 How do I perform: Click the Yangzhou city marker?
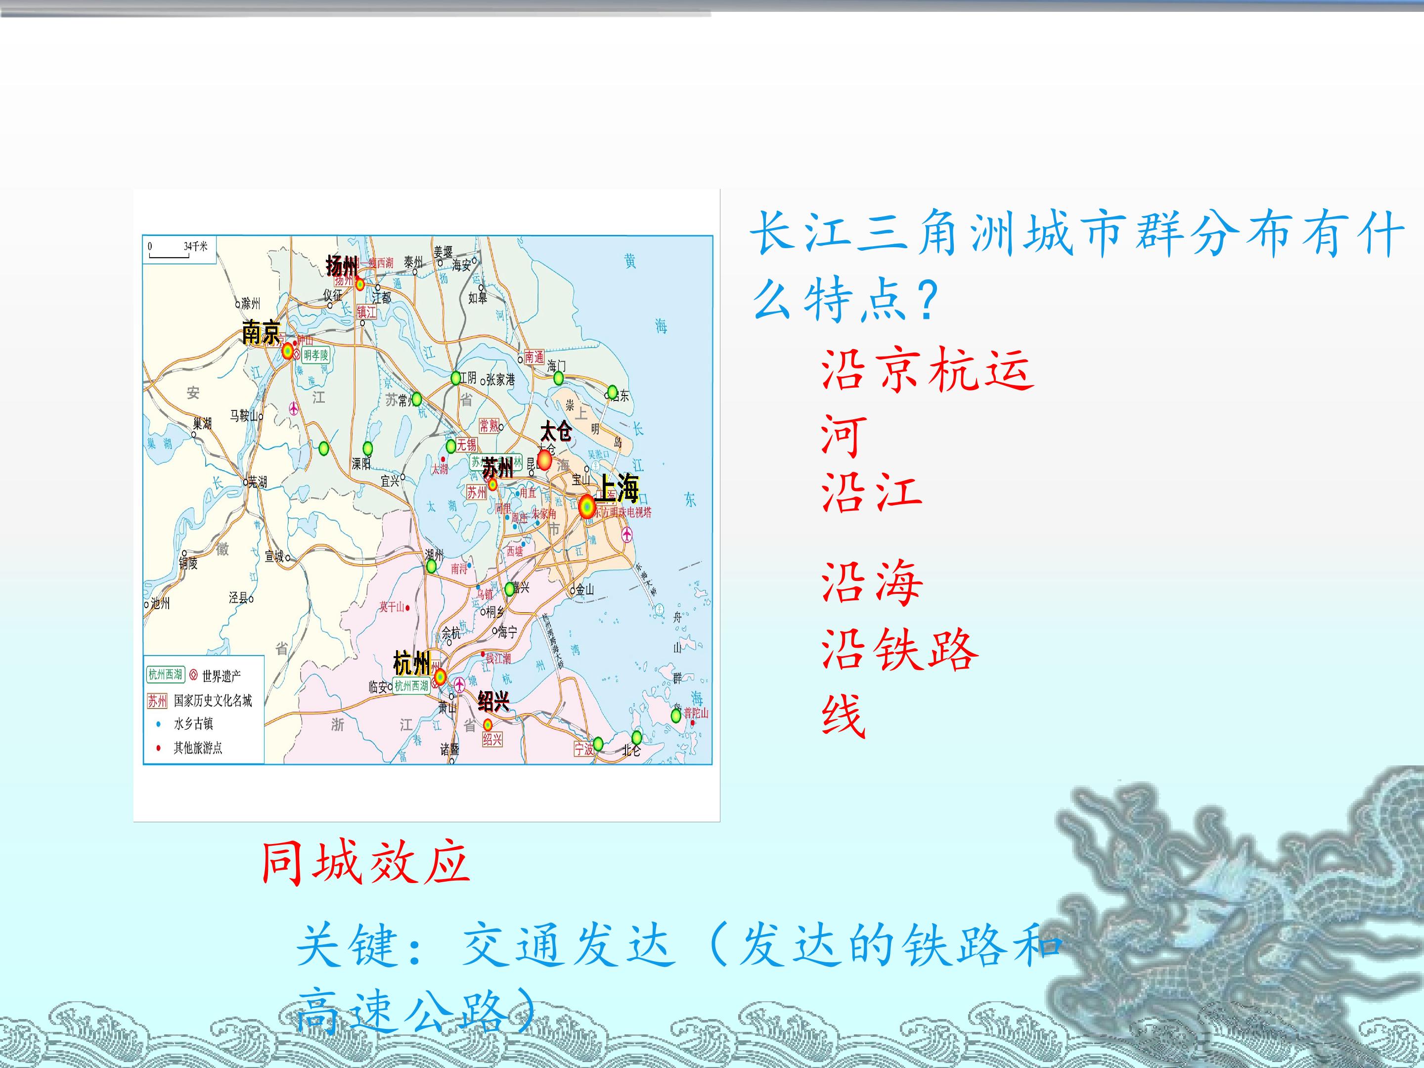[x=360, y=284]
